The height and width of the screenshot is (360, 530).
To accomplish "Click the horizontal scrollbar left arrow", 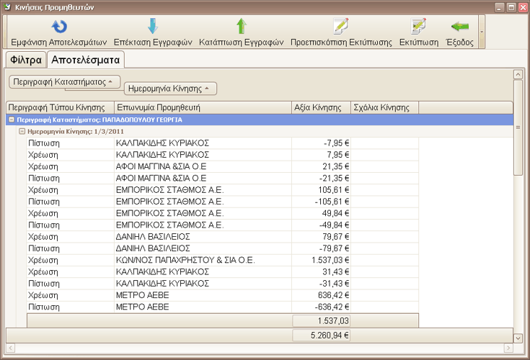I will pyautogui.click(x=11, y=348).
